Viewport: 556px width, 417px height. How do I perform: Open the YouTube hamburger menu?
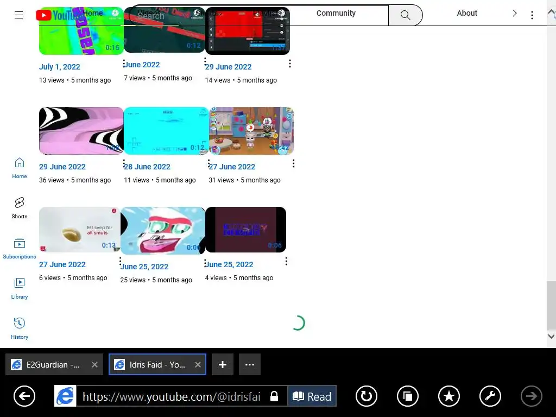[19, 15]
